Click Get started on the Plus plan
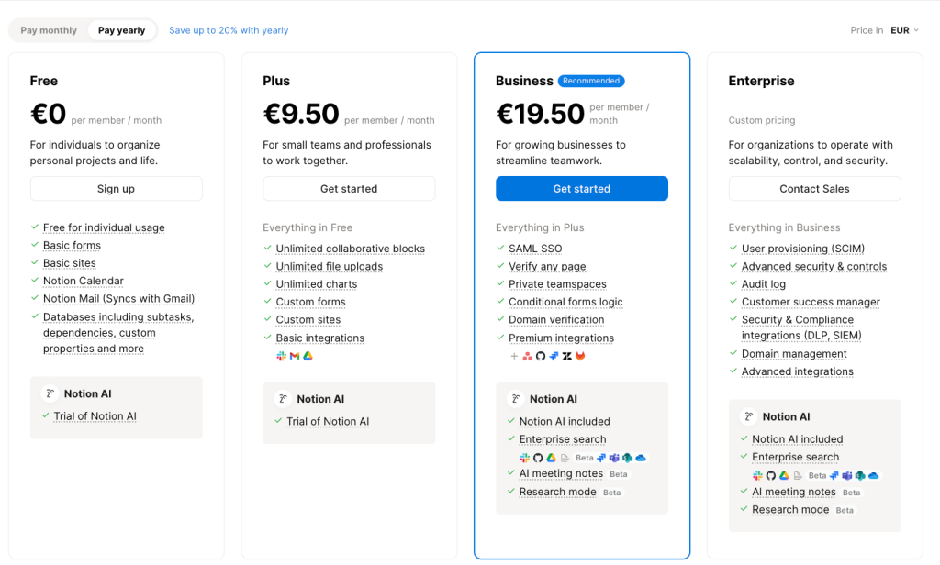 pos(349,189)
